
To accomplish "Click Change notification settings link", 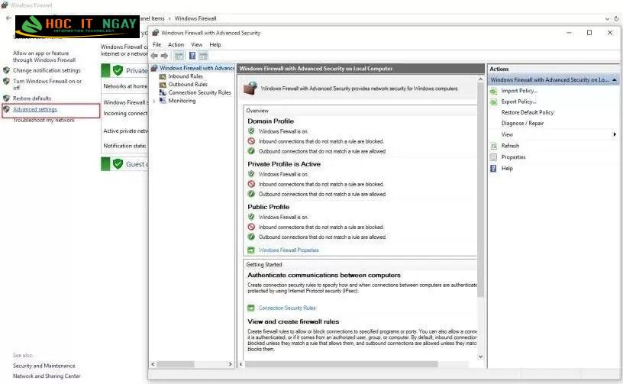I will coord(47,71).
